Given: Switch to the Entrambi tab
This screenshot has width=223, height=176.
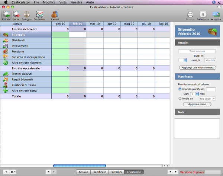Looking at the screenshot, I should point(116,172).
